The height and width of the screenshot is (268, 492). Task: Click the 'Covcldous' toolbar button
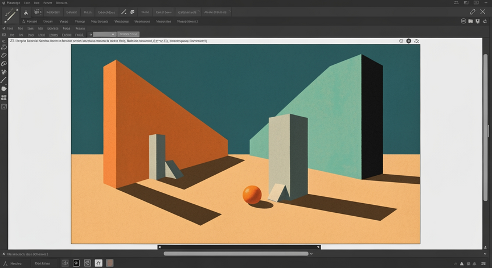click(106, 12)
